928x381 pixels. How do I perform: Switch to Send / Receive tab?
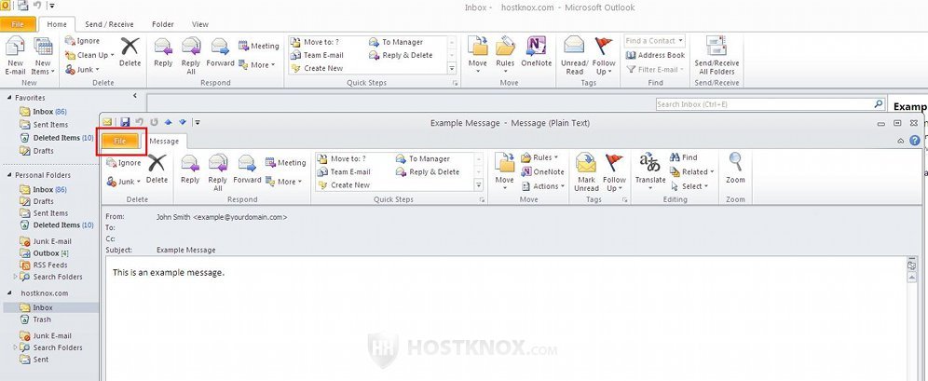pos(109,24)
